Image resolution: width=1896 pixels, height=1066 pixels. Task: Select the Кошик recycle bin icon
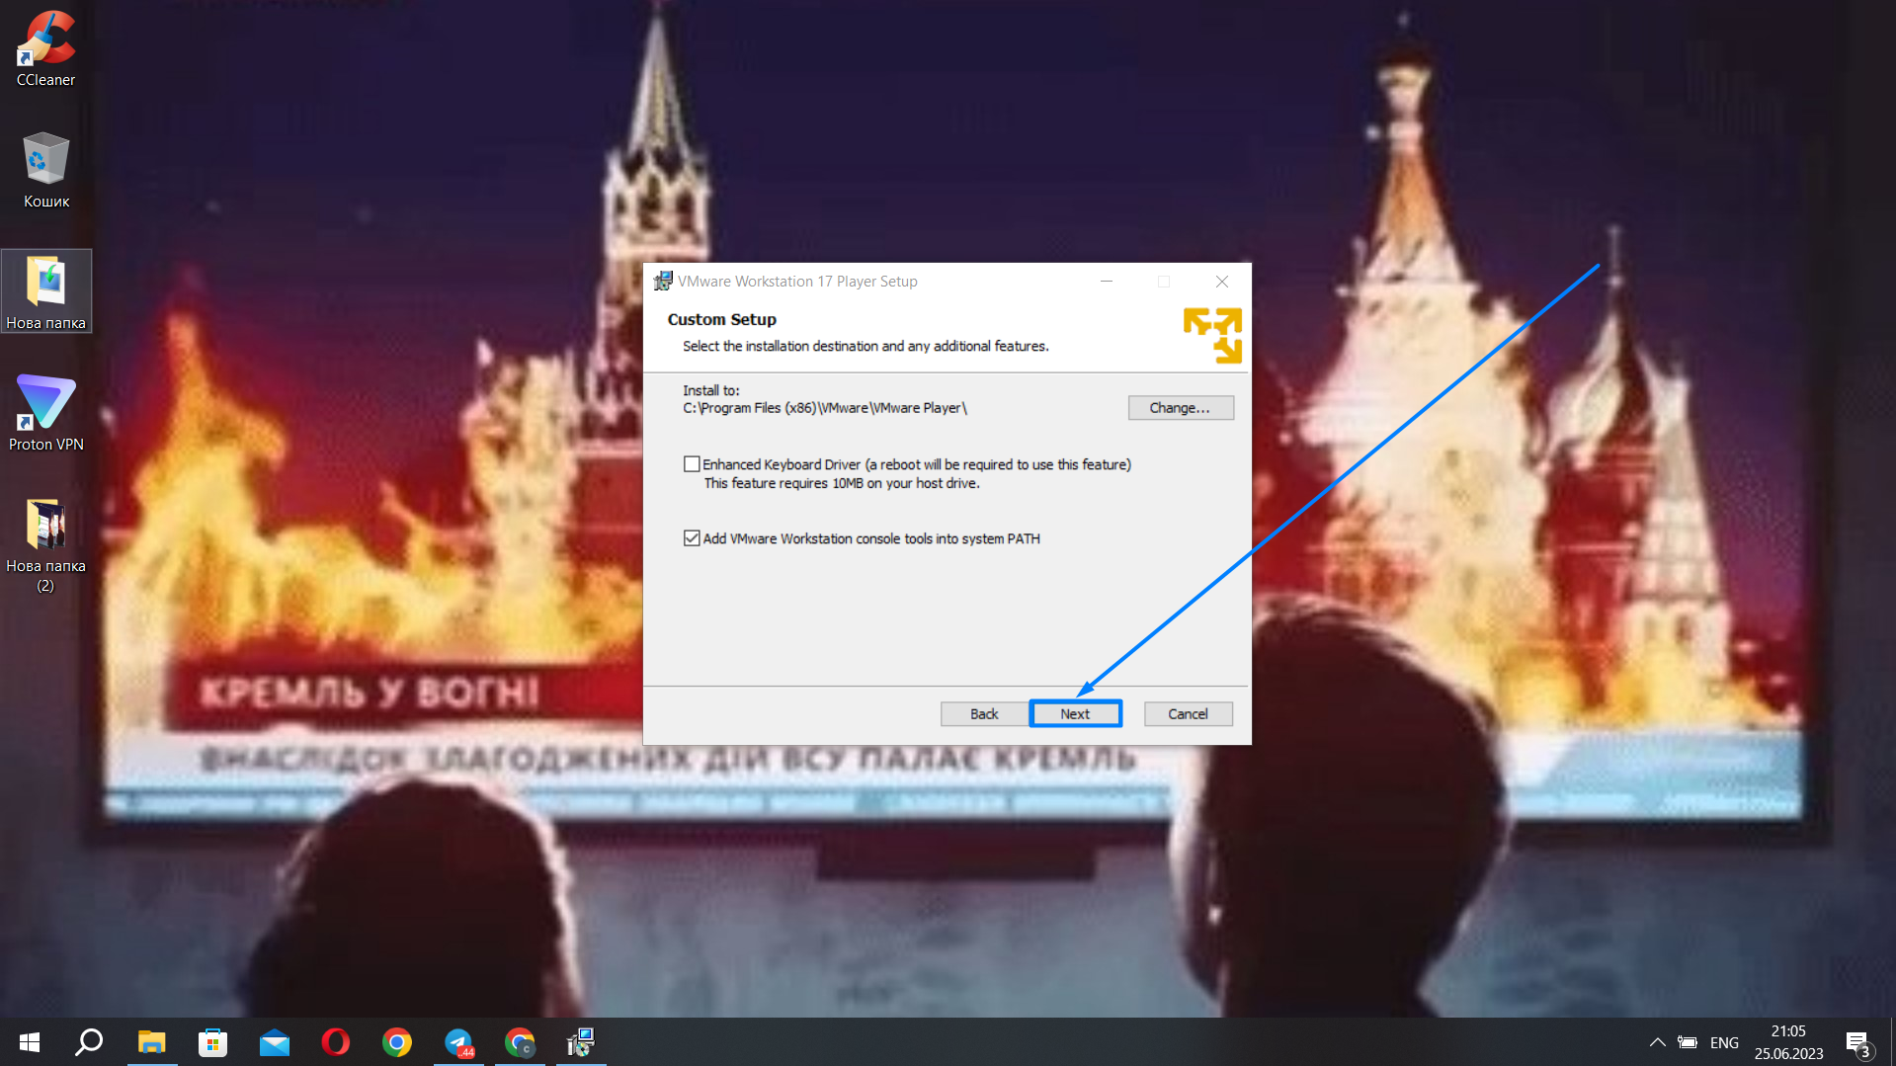coord(45,170)
